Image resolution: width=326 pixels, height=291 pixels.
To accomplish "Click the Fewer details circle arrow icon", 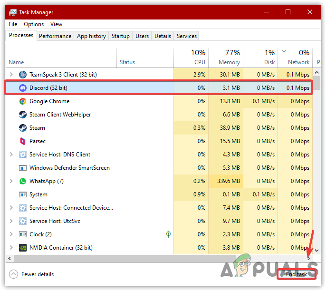I will 13,274.
